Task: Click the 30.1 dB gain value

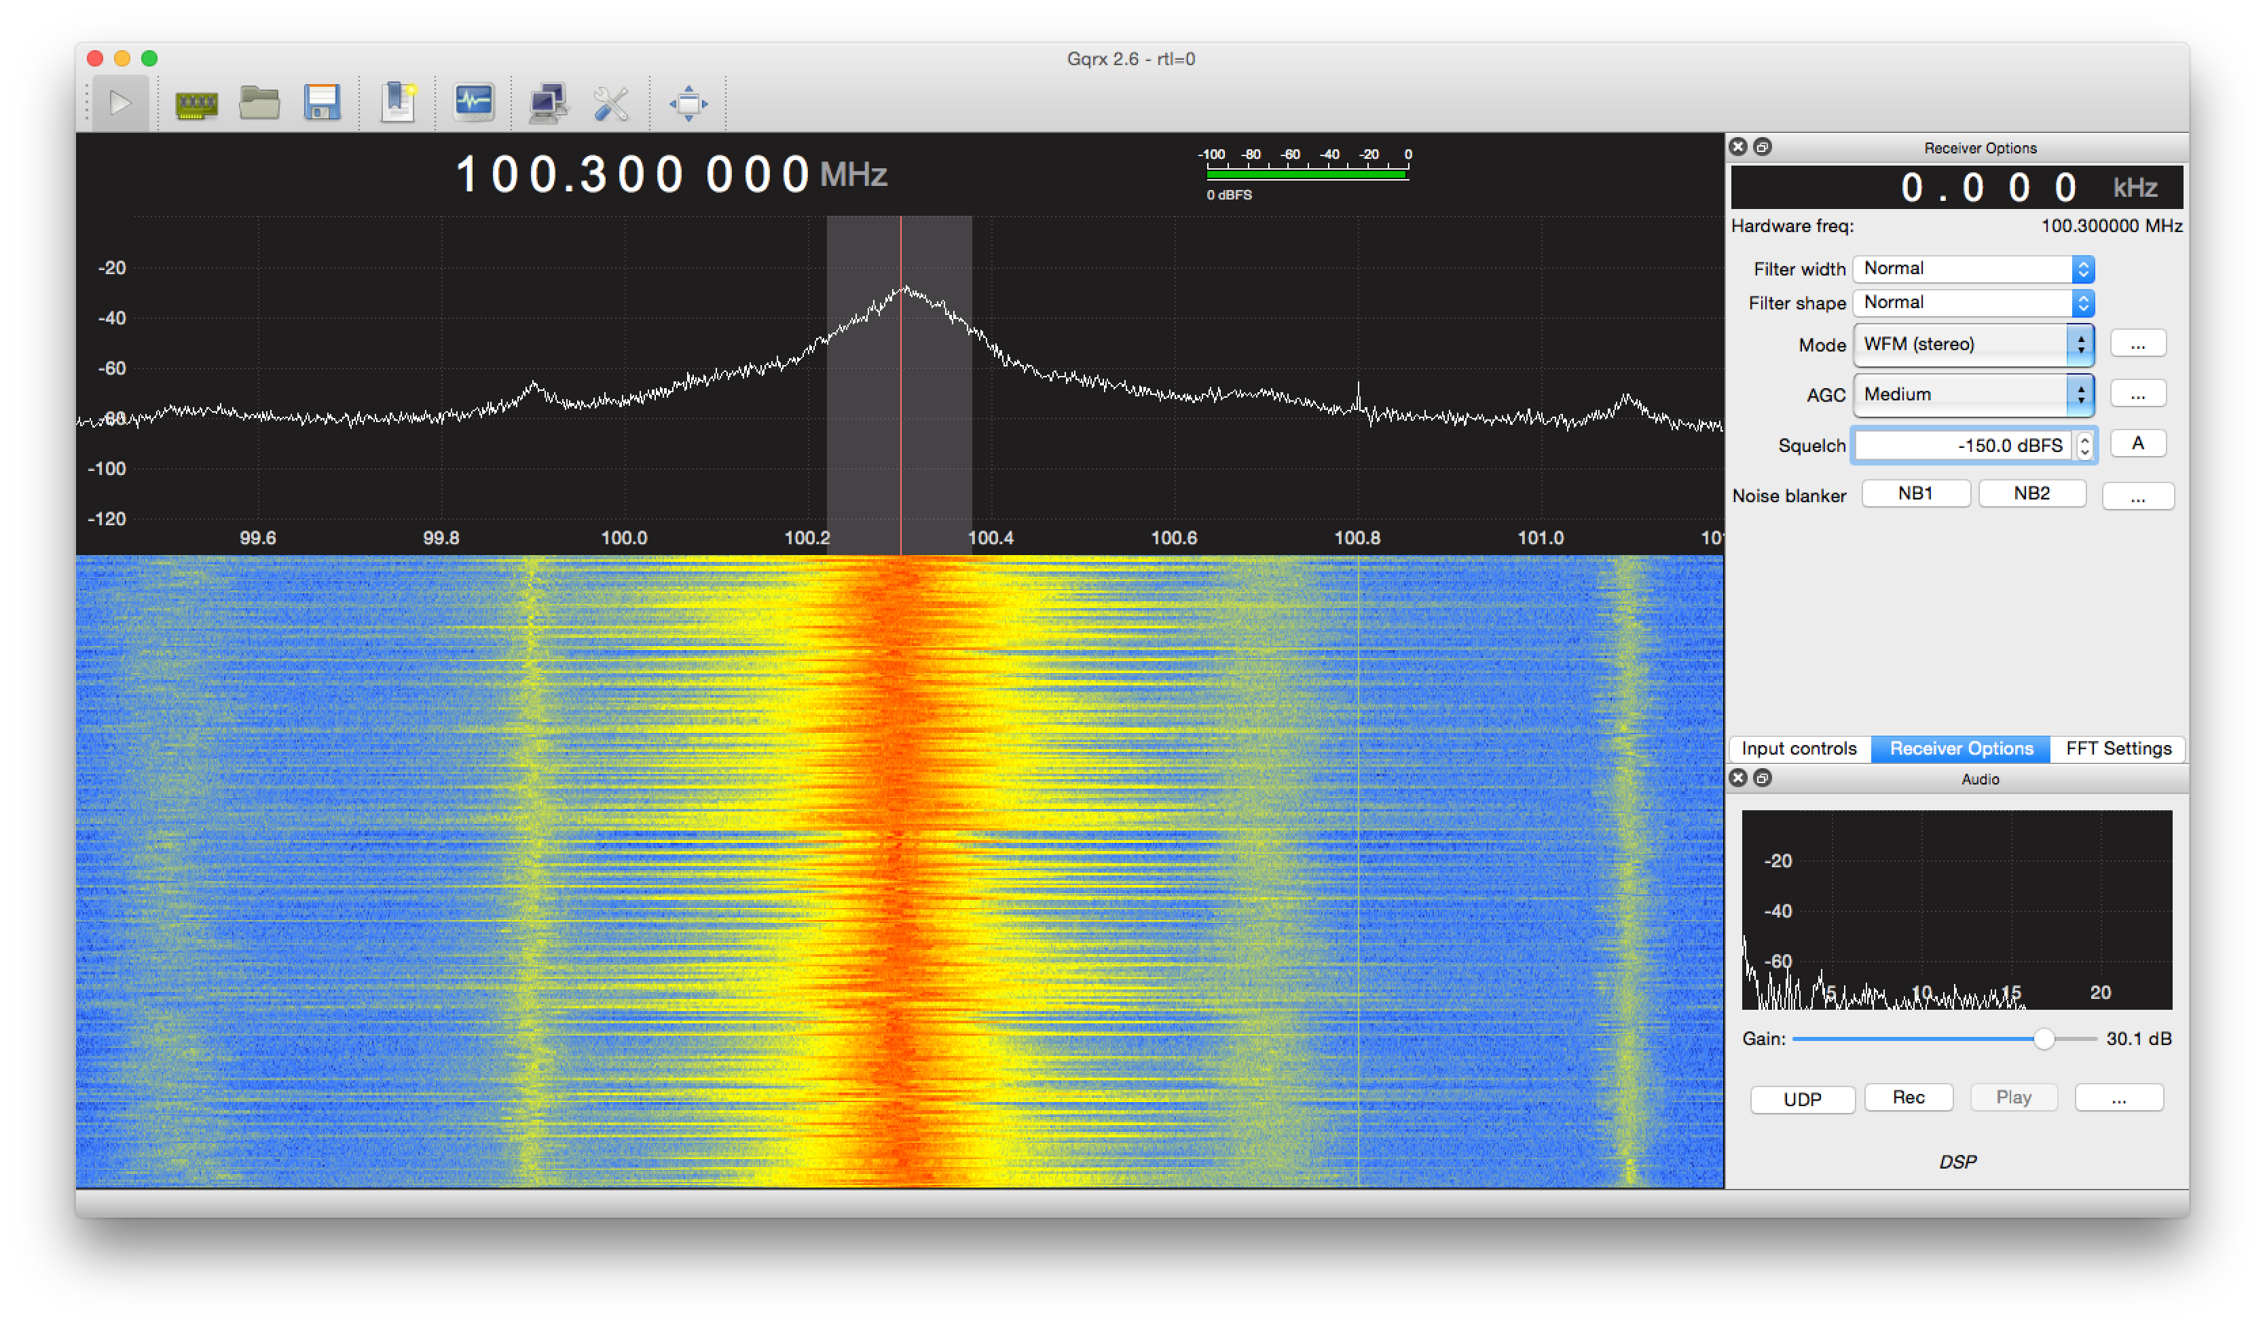Action: click(2139, 1040)
